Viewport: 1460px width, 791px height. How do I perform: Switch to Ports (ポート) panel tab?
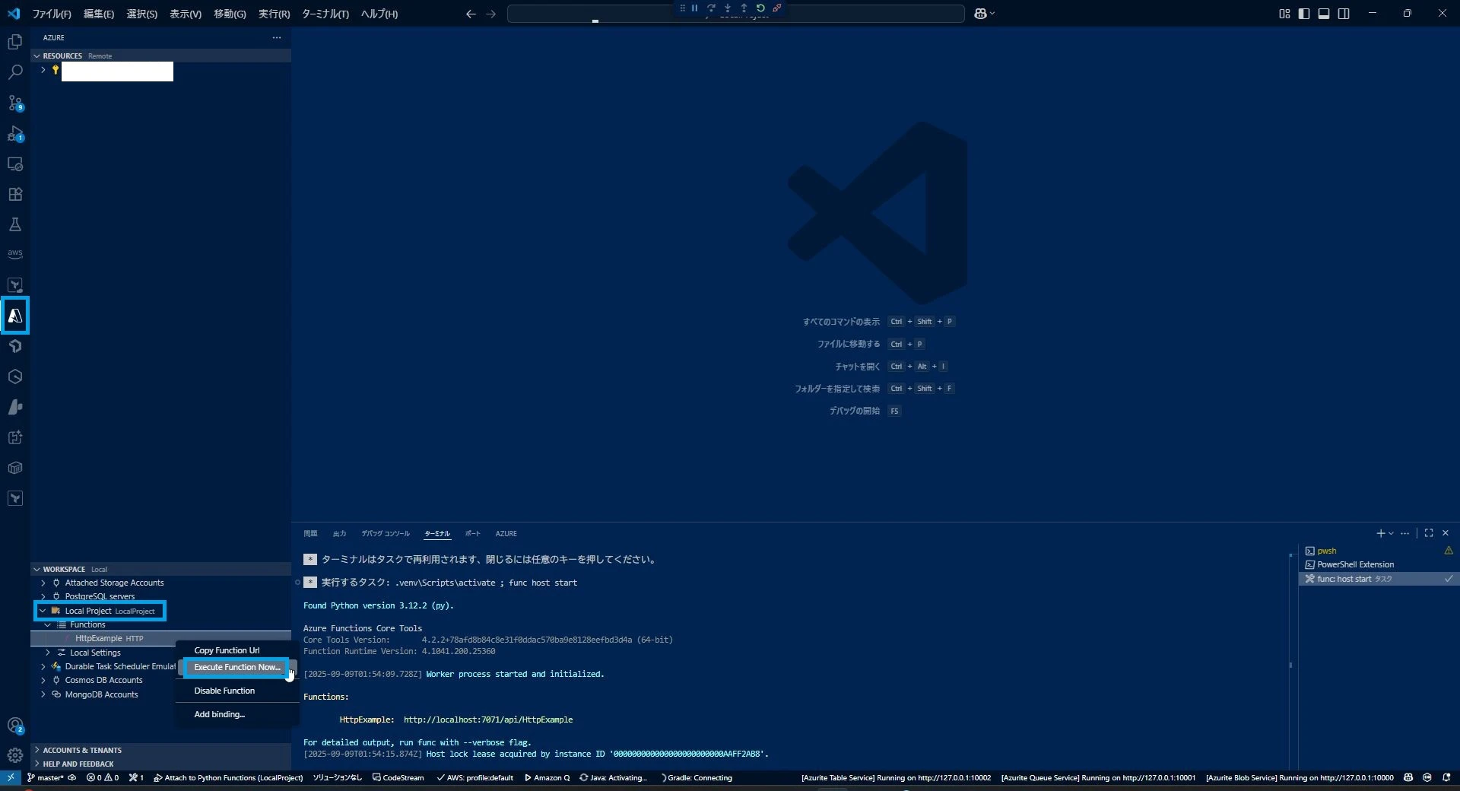tap(472, 533)
